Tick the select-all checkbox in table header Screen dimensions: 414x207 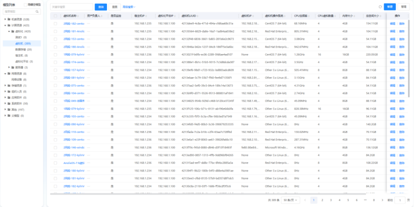(55, 16)
